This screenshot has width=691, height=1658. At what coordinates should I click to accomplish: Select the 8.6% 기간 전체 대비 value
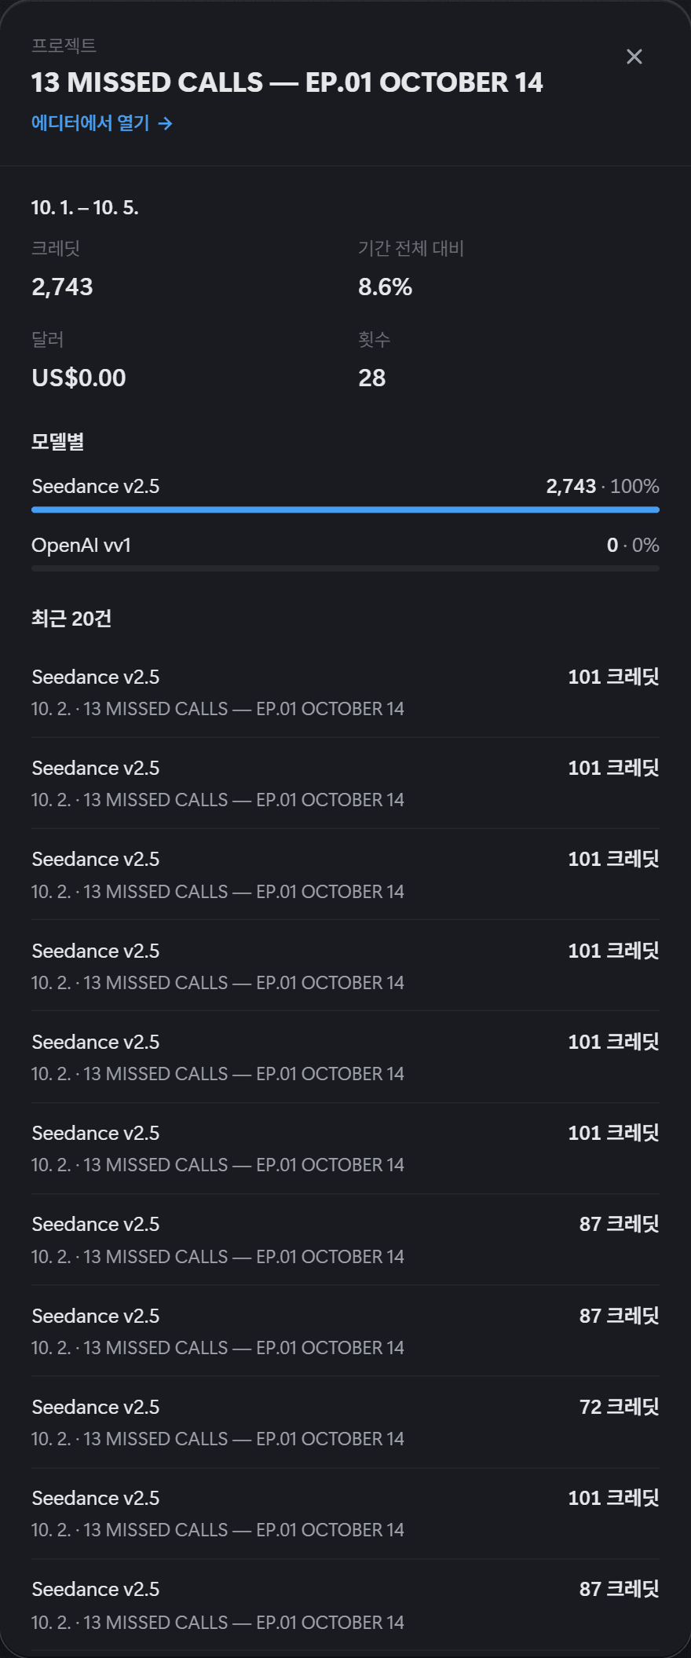click(385, 287)
